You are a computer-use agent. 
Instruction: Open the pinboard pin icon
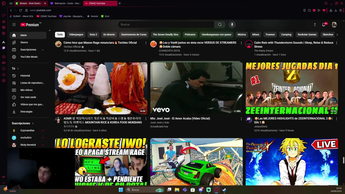click(304, 10)
